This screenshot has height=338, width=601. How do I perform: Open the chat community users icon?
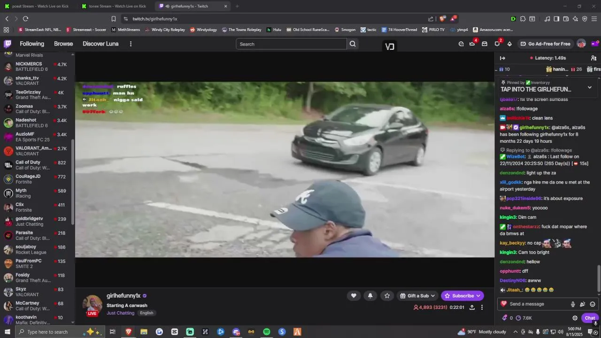593,58
